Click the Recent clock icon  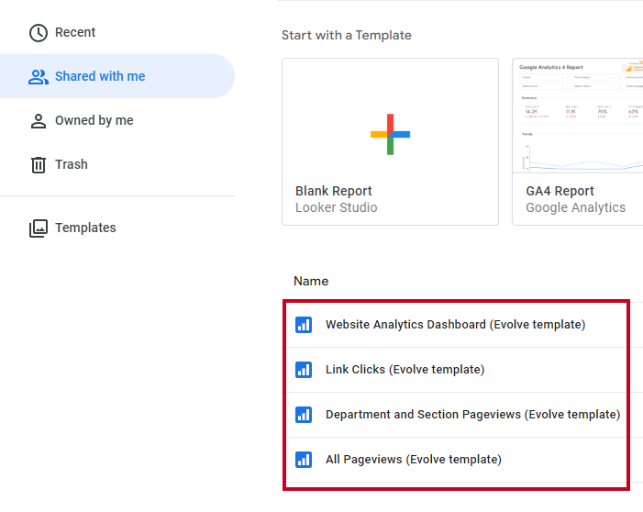[x=39, y=33]
